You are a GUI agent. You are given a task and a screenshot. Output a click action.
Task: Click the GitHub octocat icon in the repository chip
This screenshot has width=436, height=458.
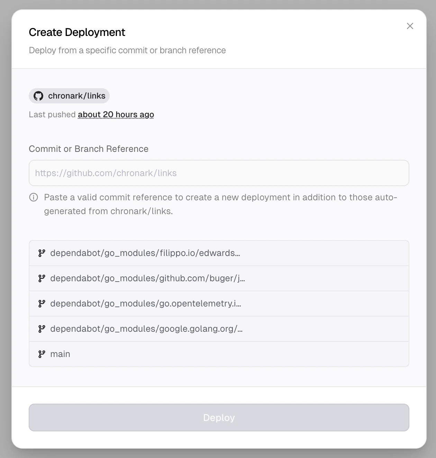pyautogui.click(x=39, y=96)
